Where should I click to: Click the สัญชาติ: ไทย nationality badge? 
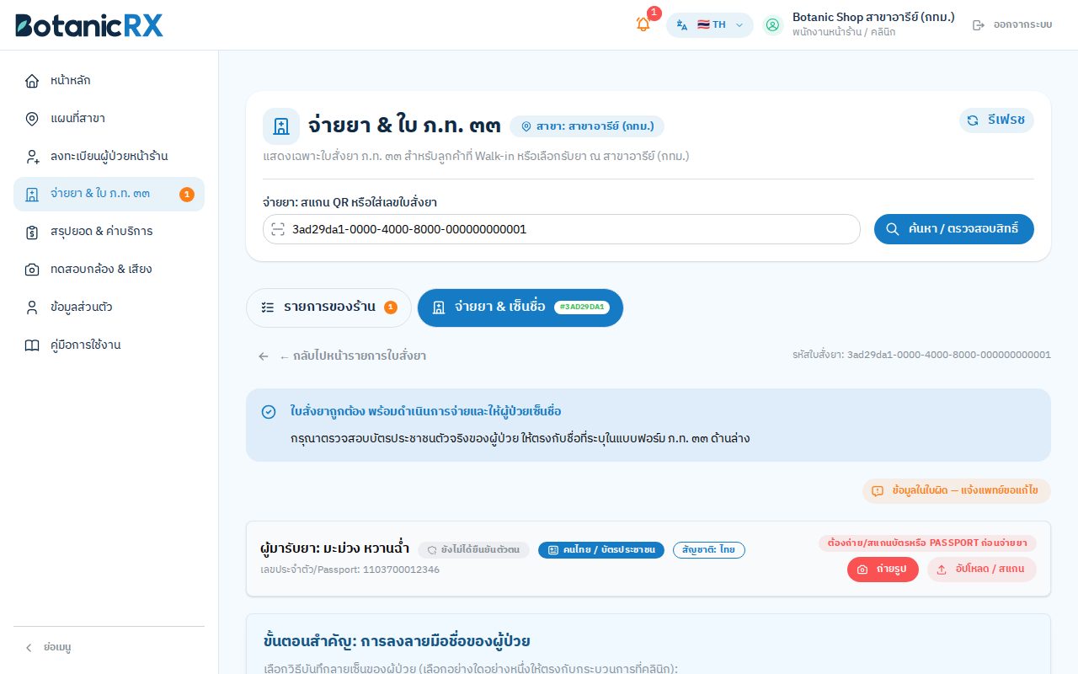tap(709, 550)
